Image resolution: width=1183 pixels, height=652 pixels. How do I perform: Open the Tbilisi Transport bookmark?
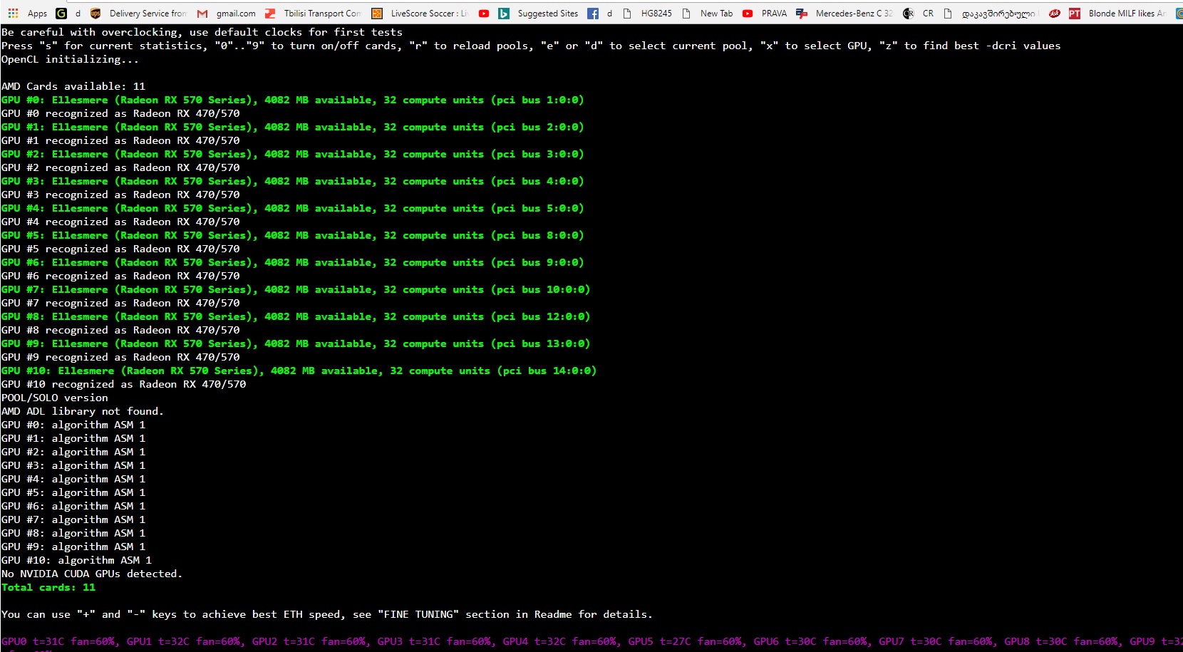[x=313, y=13]
